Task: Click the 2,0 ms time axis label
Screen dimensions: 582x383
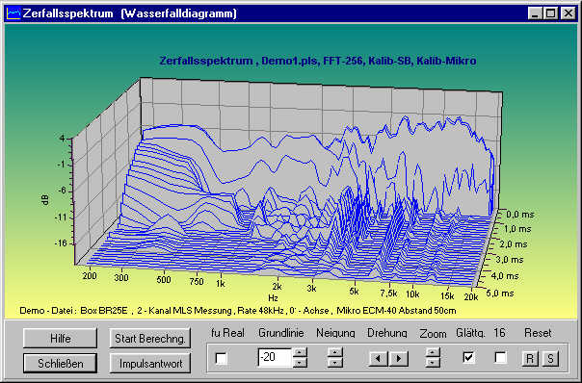Action: pyautogui.click(x=514, y=244)
